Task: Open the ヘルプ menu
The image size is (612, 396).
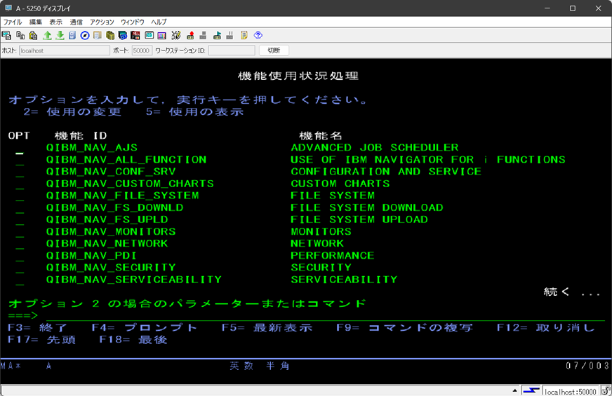Action: pyautogui.click(x=159, y=22)
